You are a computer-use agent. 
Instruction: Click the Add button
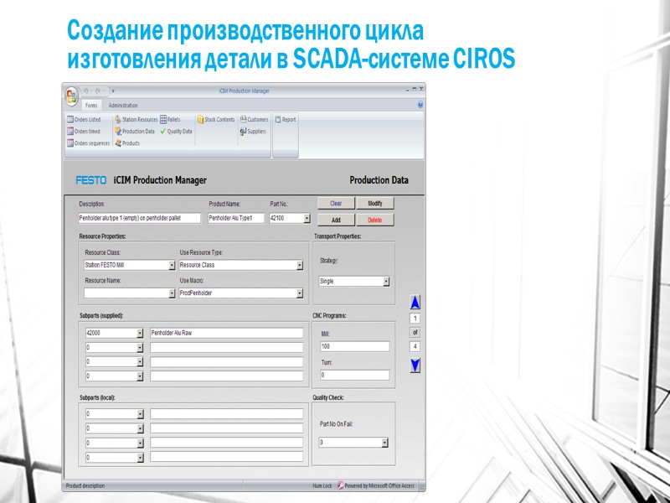coord(336,220)
